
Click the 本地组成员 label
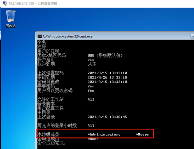click(48, 134)
